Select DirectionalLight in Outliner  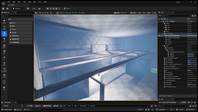click(171, 66)
